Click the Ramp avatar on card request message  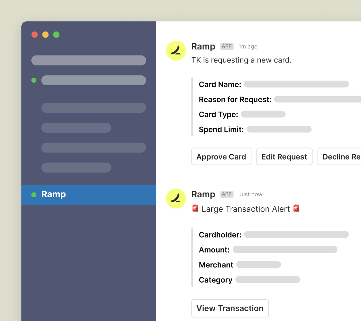tap(176, 51)
